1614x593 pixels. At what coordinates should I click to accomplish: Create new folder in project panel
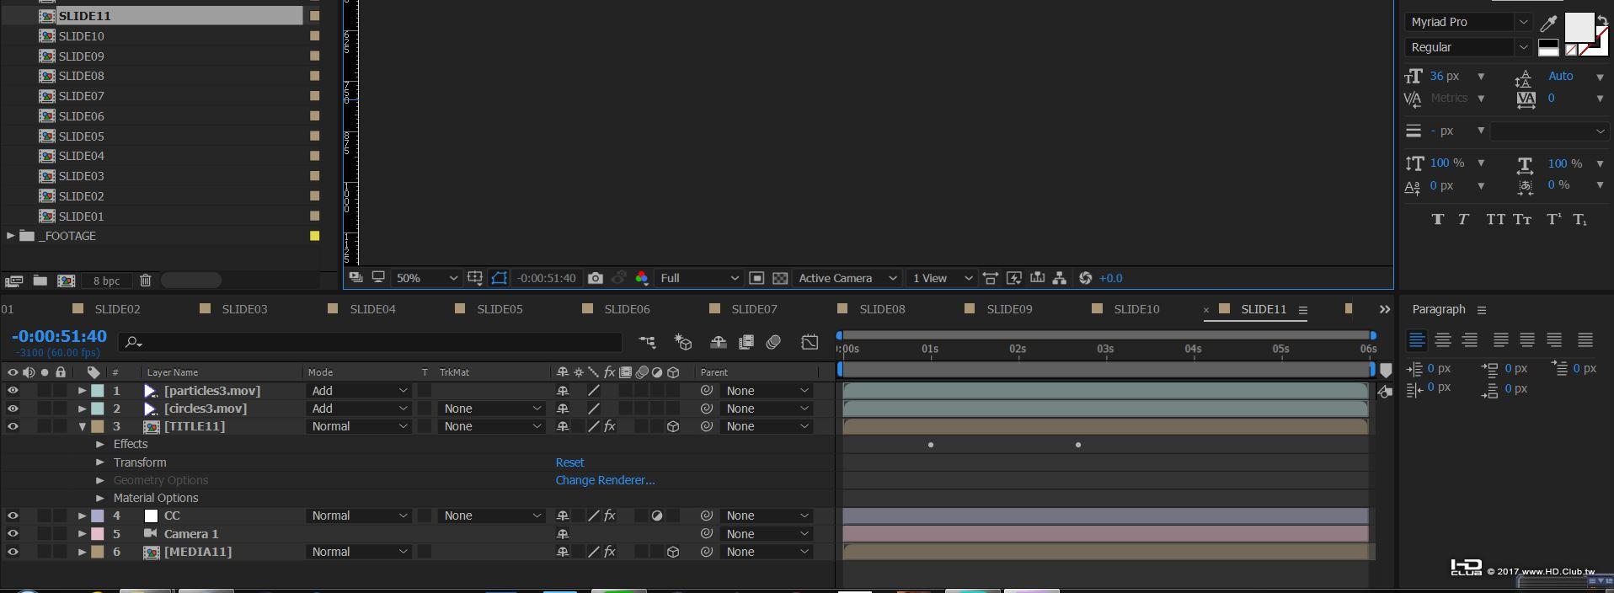coord(40,280)
